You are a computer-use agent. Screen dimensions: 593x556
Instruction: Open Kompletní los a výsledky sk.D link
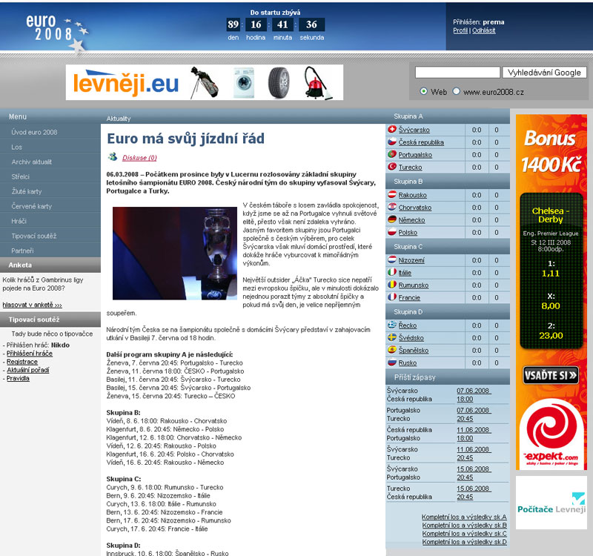click(465, 542)
